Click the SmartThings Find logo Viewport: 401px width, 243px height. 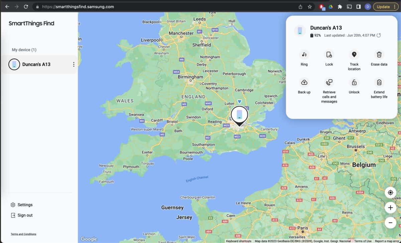pyautogui.click(x=31, y=23)
